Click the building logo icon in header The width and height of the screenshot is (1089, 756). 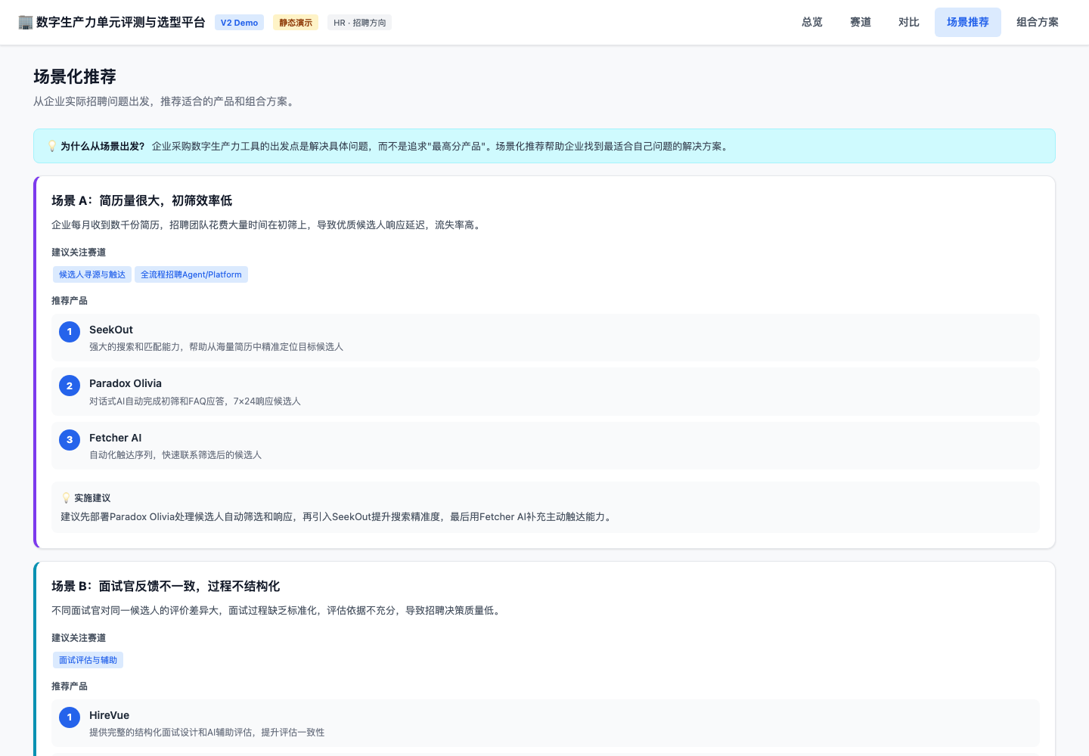(26, 23)
